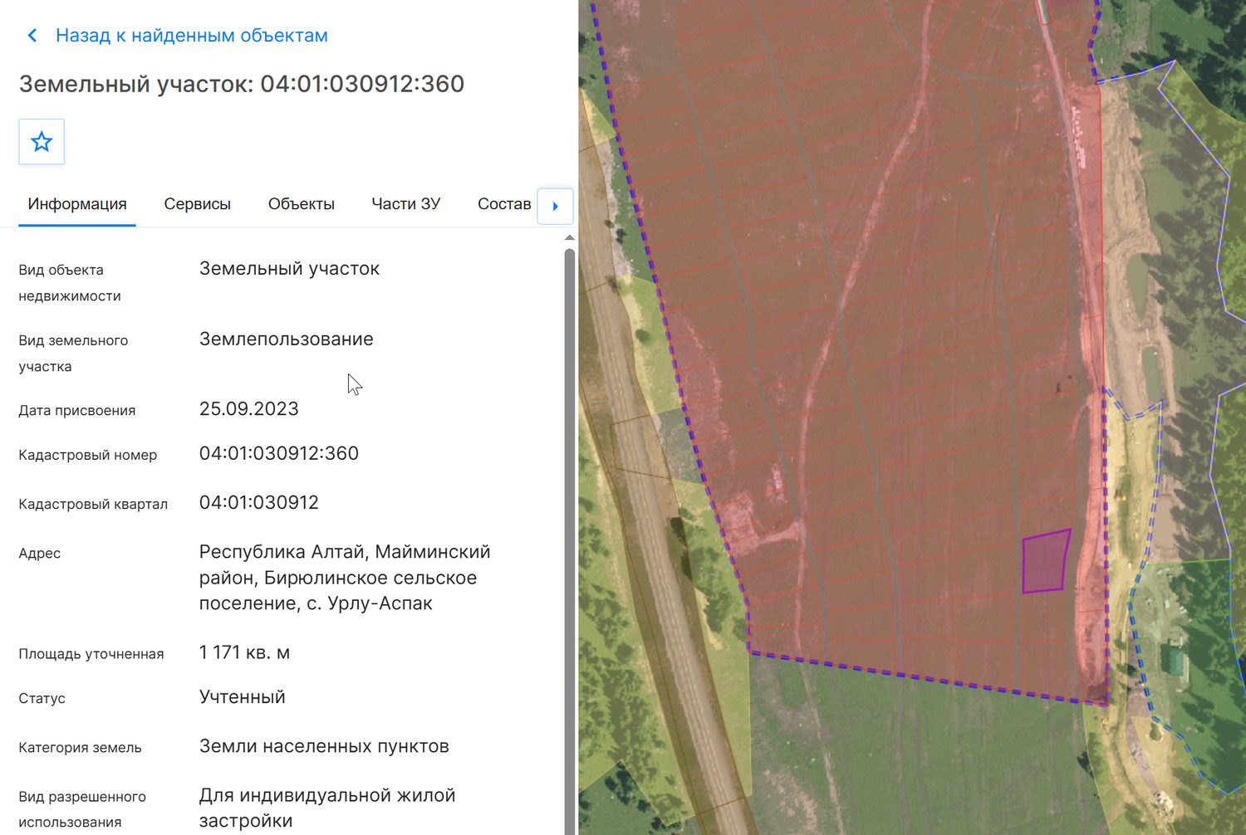This screenshot has height=835, width=1246.
Task: Select 'Земли населенных пунктов' category value
Action: pos(324,746)
